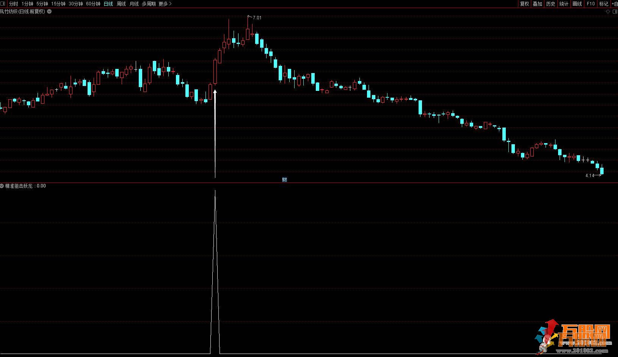
Task: Click the 精准狙击妖龙 : 0.00 indicator label
Action: 25,186
